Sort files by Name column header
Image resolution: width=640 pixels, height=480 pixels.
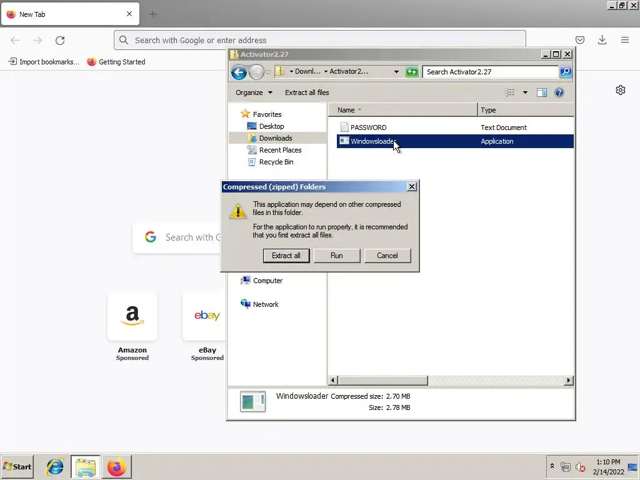[x=403, y=110]
